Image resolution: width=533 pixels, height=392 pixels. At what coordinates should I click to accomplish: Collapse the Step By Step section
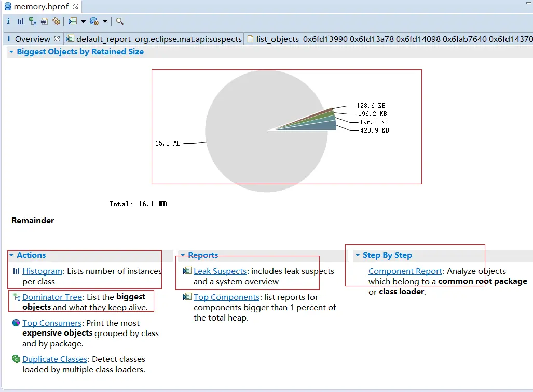pos(357,255)
